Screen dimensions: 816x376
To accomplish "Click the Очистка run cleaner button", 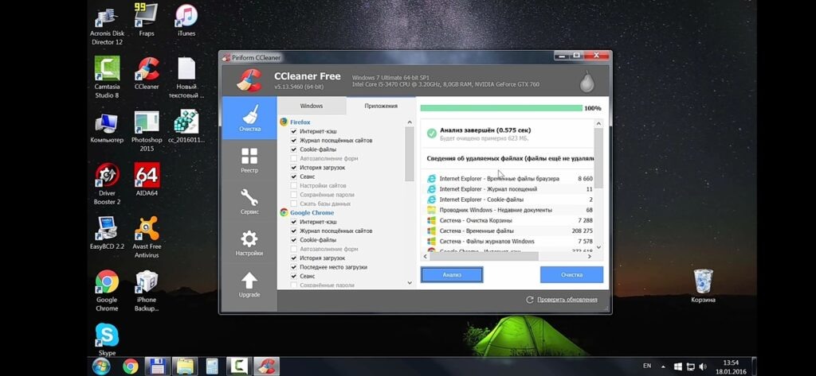I will coord(571,275).
